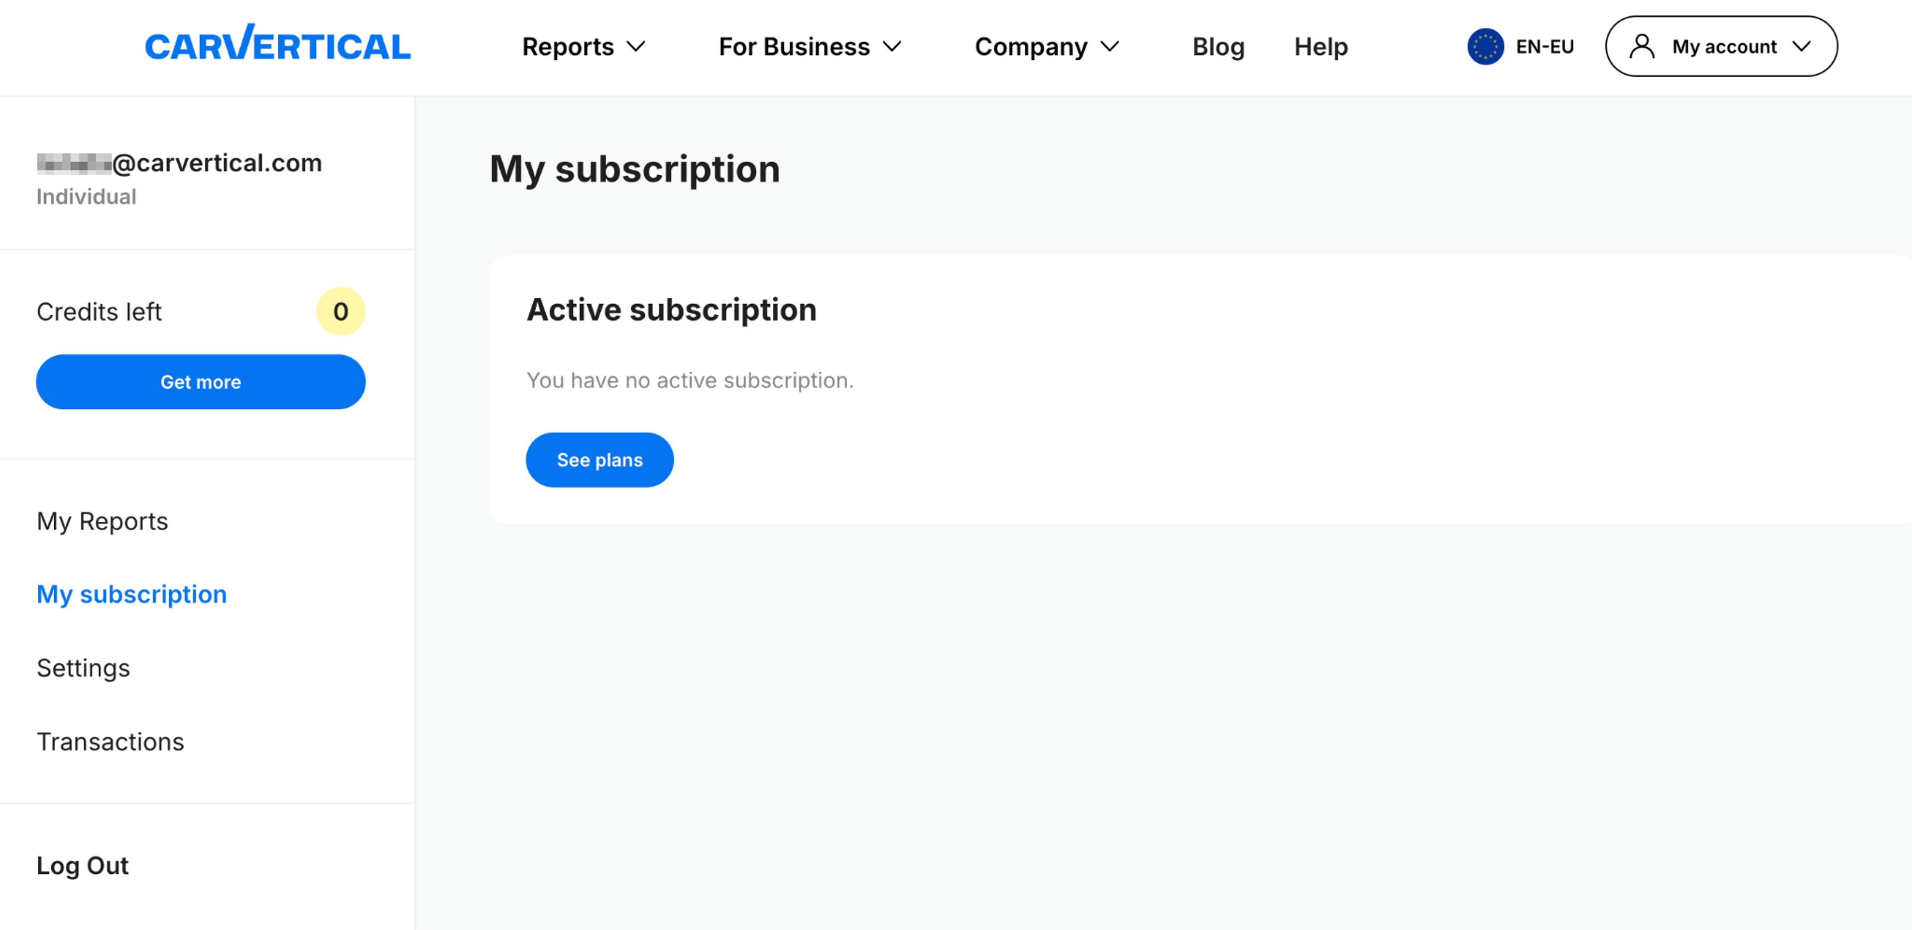This screenshot has width=1912, height=930.
Task: Open the Help page
Action: point(1320,47)
